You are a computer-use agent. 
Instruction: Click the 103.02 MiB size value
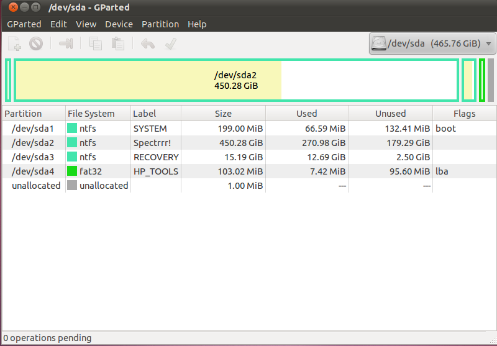click(x=240, y=171)
